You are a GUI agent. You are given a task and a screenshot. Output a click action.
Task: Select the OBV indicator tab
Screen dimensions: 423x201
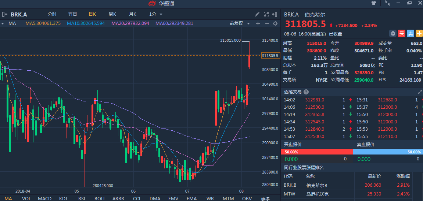(x=247, y=198)
